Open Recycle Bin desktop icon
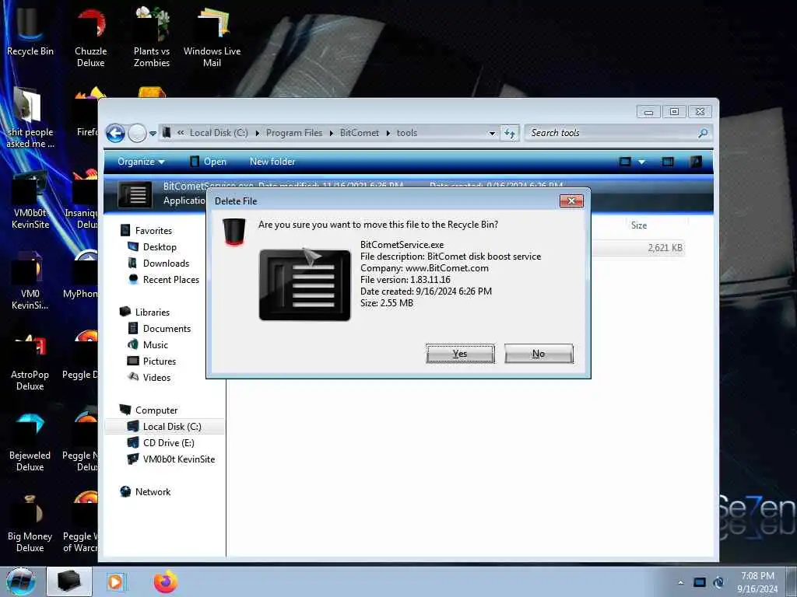 pos(30,31)
